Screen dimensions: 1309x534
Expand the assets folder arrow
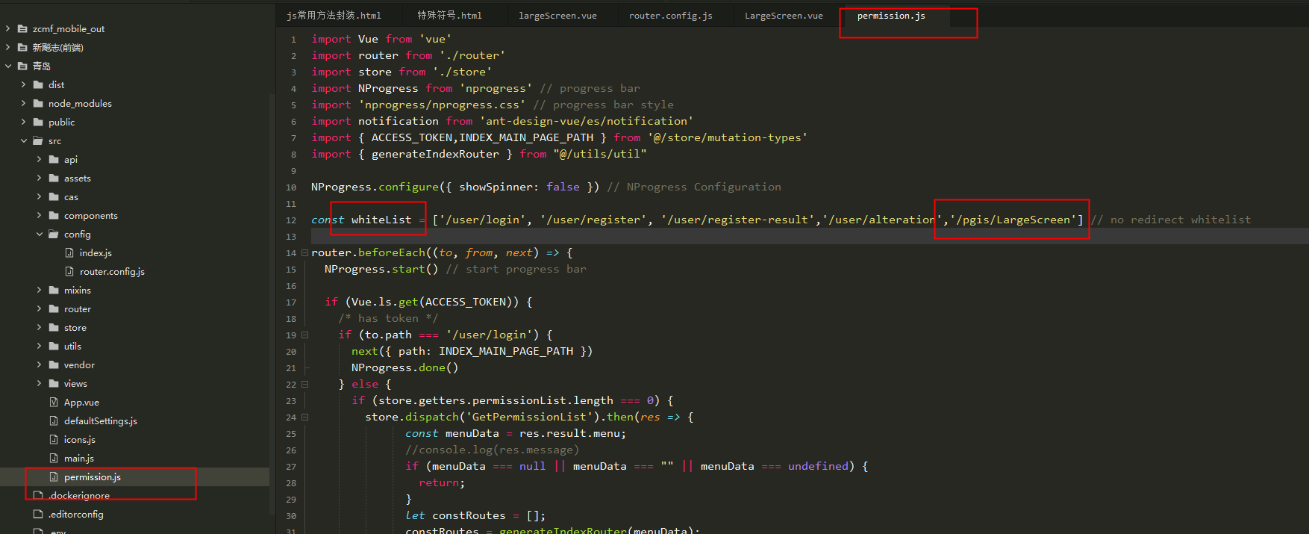[39, 178]
